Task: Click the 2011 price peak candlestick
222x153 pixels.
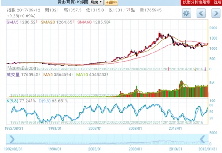Action: coord(160,35)
